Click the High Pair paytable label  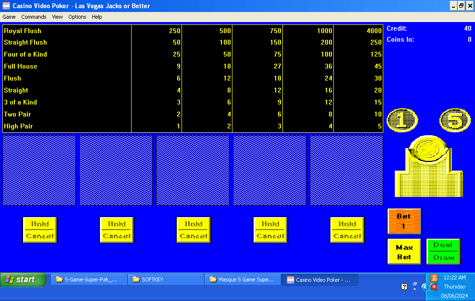click(18, 127)
